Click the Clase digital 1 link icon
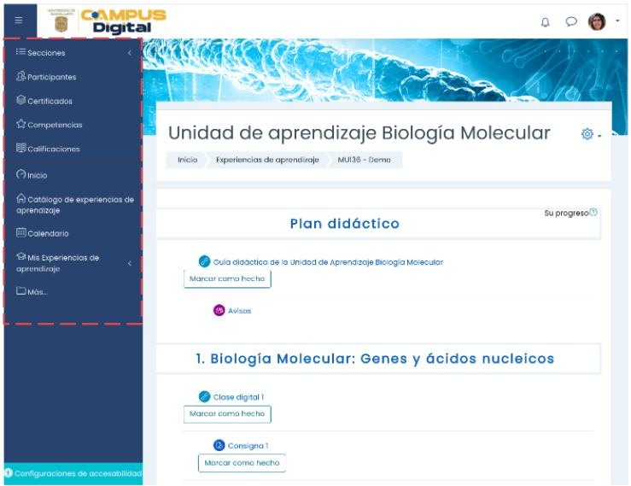631x486 pixels. click(x=204, y=396)
